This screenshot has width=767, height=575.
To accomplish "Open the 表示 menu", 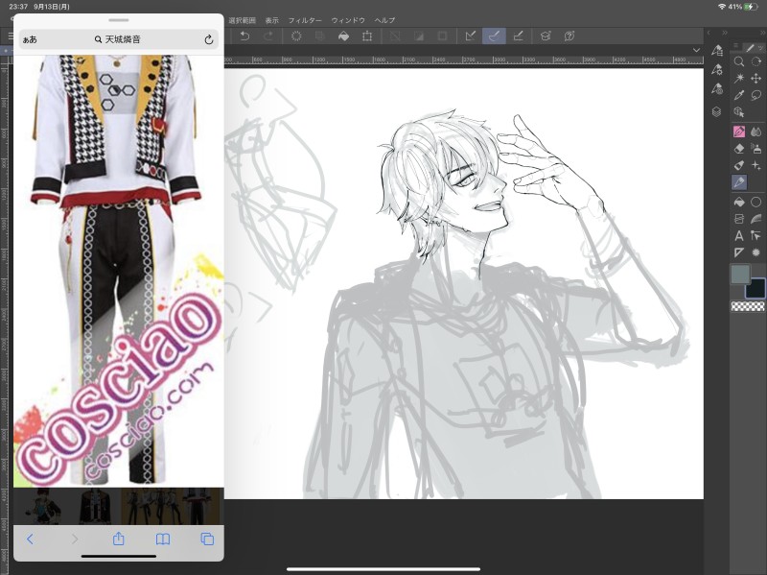I will [x=272, y=20].
